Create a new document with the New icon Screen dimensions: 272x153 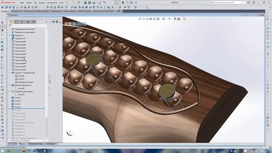point(73,3)
